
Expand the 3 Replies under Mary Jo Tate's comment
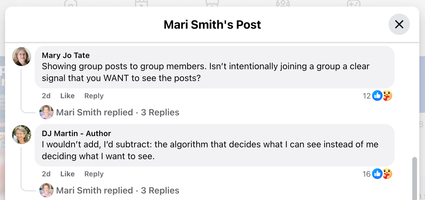(160, 112)
